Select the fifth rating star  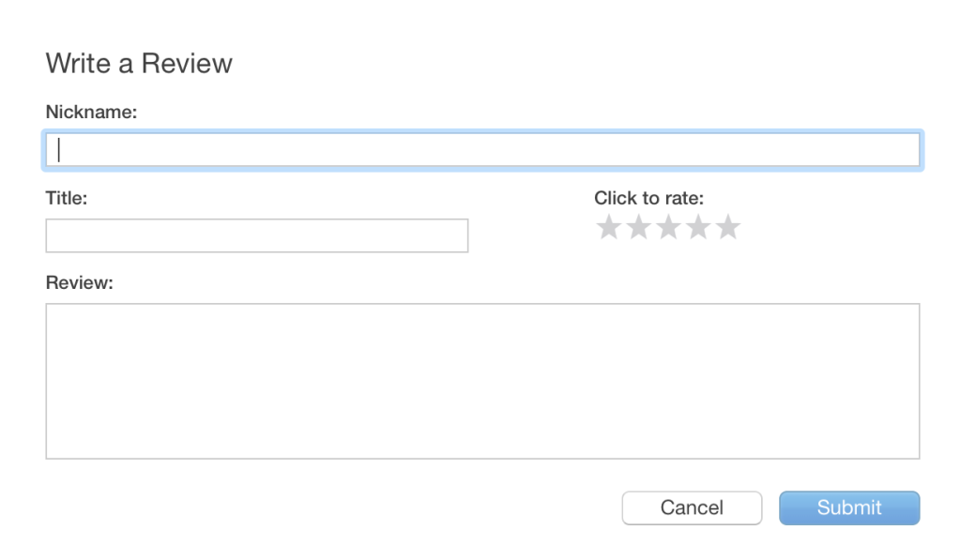coord(728,227)
